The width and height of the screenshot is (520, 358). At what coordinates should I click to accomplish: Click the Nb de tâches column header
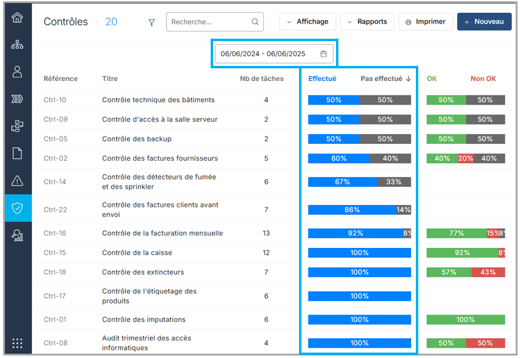pos(262,79)
